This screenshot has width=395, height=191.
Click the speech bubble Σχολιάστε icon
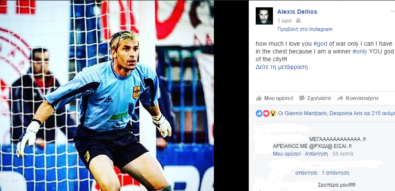[302, 98]
